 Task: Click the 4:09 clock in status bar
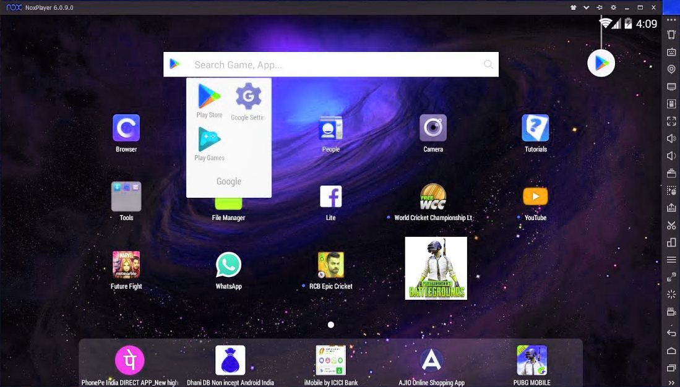click(646, 24)
